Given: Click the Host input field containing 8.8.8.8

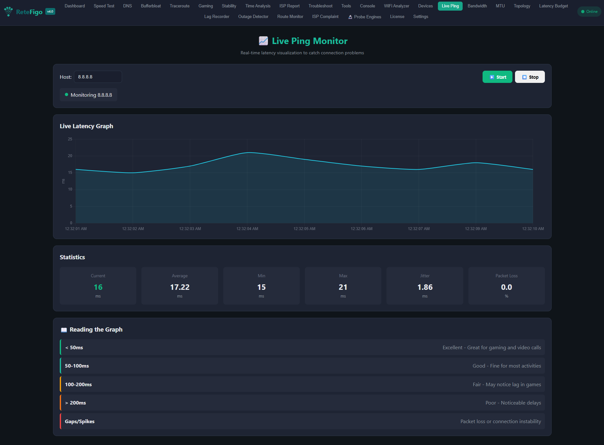Looking at the screenshot, I should pos(98,77).
